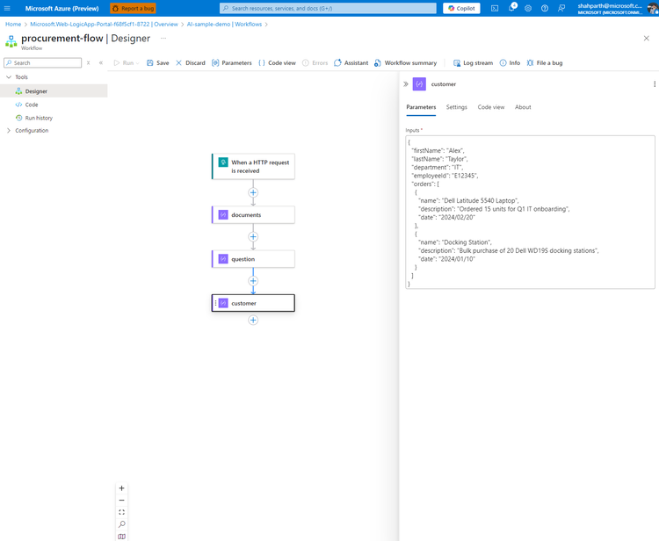Focus the sidebar Search field
Screen dimensions: 659x541
pyautogui.click(x=42, y=63)
